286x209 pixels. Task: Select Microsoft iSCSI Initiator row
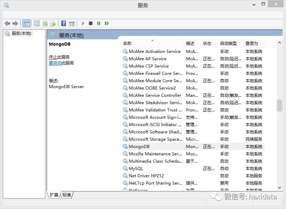[x=193, y=124]
